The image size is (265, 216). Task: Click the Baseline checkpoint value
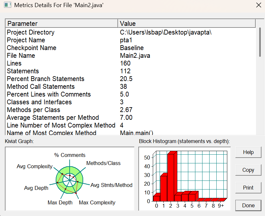[132, 48]
